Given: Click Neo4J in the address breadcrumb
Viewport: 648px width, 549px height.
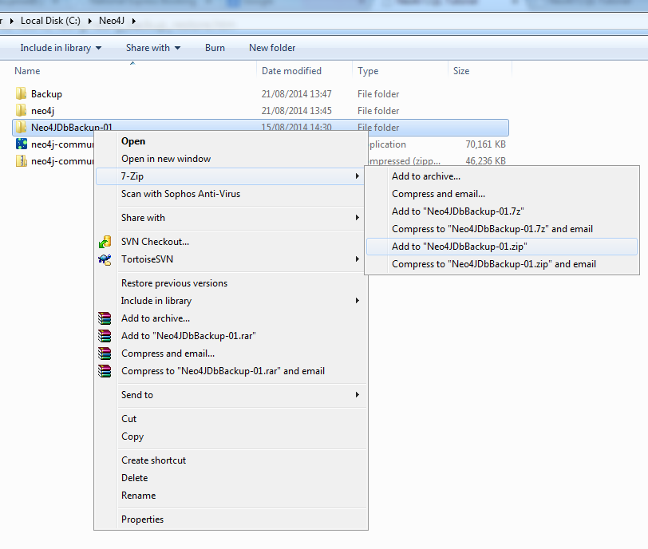Looking at the screenshot, I should [112, 21].
